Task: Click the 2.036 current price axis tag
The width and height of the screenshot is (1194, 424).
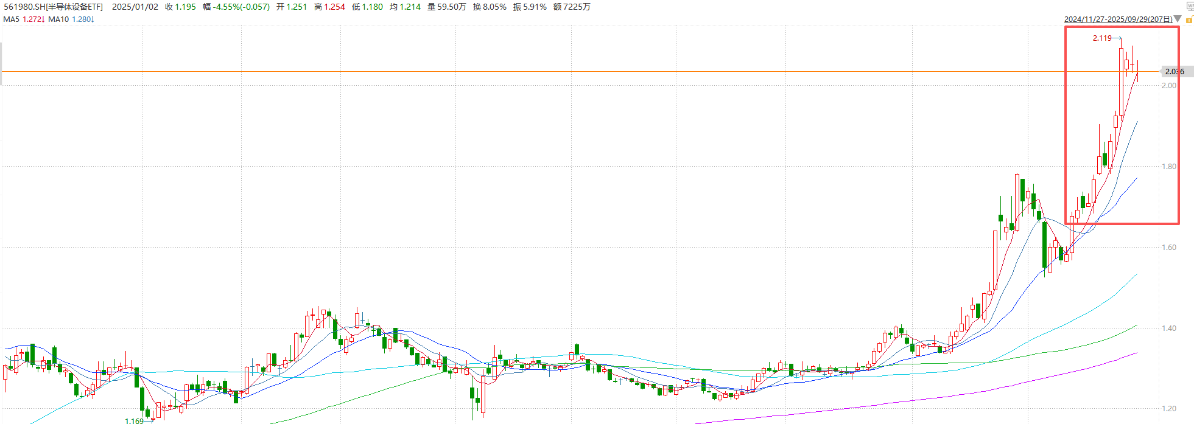Action: (x=1175, y=72)
